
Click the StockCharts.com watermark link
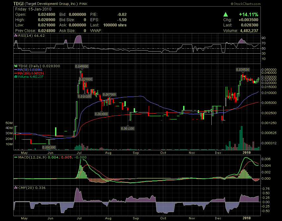click(246, 4)
